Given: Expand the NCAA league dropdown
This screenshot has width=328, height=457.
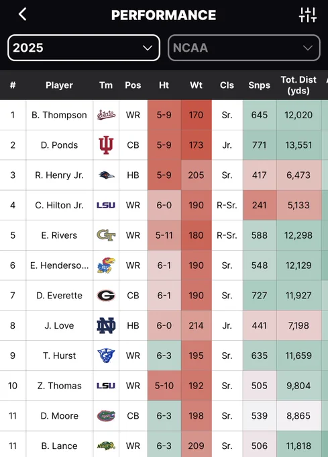Looking at the screenshot, I should tap(244, 48).
